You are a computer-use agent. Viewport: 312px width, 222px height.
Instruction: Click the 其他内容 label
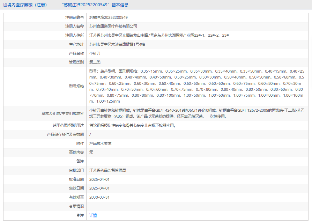click(76, 152)
